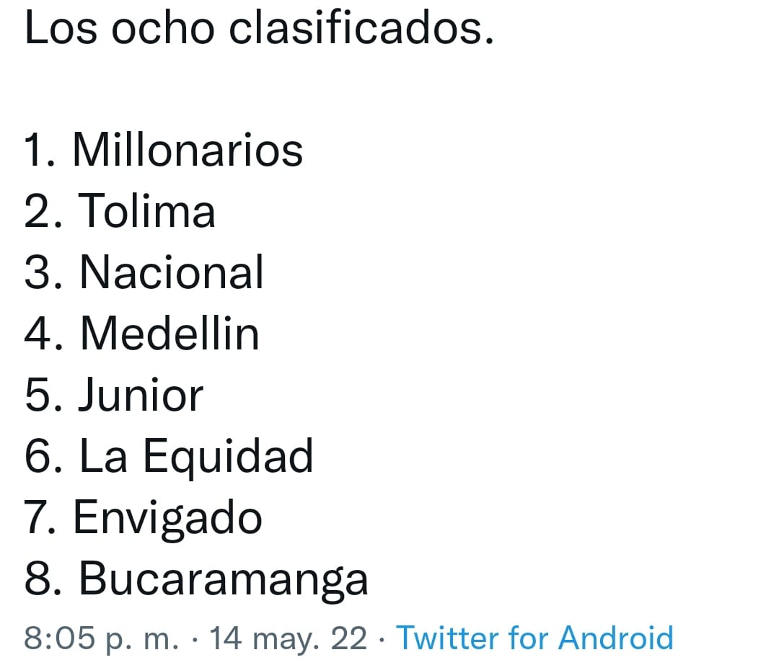
Task: Click the 8:05 p. m. timestamp
Action: [102, 638]
